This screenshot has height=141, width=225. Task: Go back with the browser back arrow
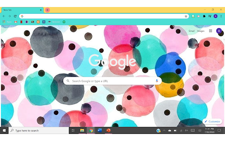pos(4,16)
